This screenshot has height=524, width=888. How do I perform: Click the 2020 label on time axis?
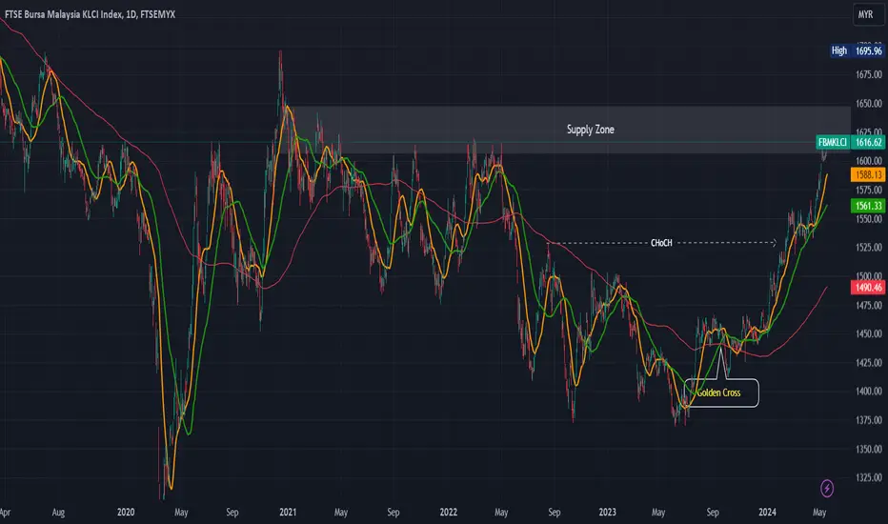click(126, 513)
